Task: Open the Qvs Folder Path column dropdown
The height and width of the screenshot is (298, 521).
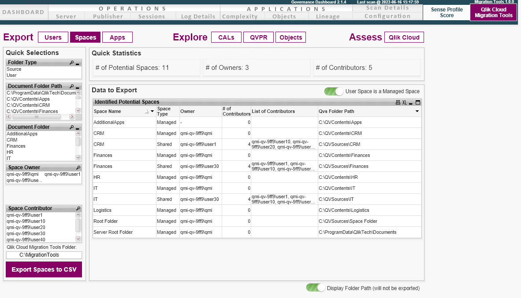Action: (417, 111)
